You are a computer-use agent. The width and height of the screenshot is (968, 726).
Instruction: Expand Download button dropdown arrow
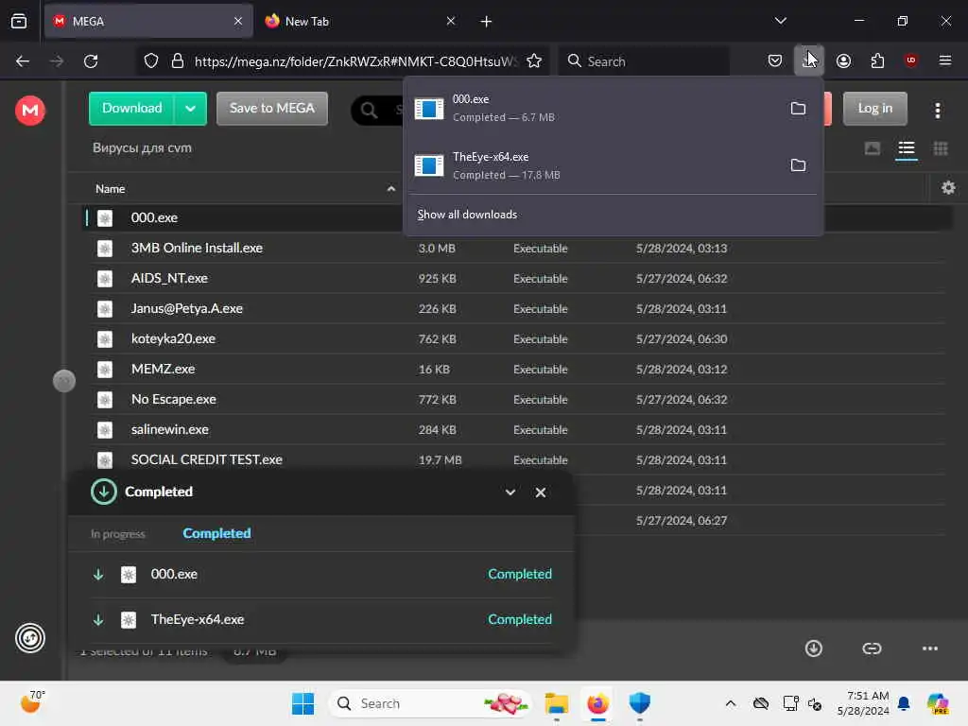[190, 109]
